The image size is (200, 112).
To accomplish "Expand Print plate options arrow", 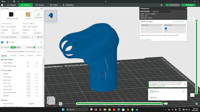I will click(183, 5).
